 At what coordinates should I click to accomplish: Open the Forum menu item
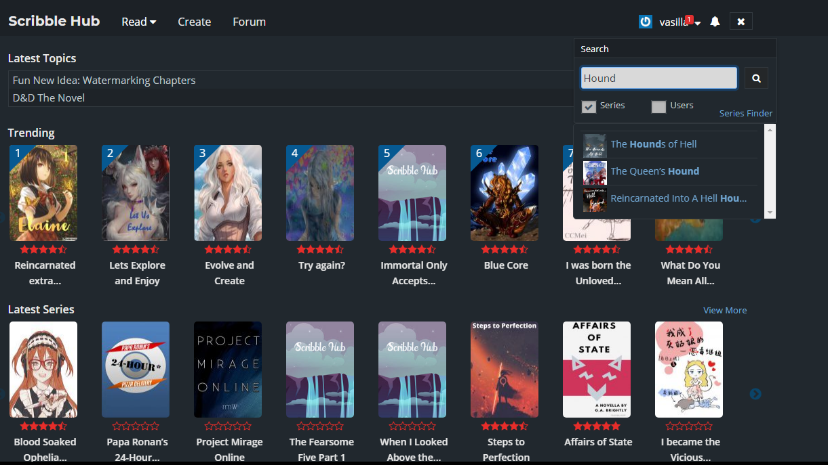point(249,22)
